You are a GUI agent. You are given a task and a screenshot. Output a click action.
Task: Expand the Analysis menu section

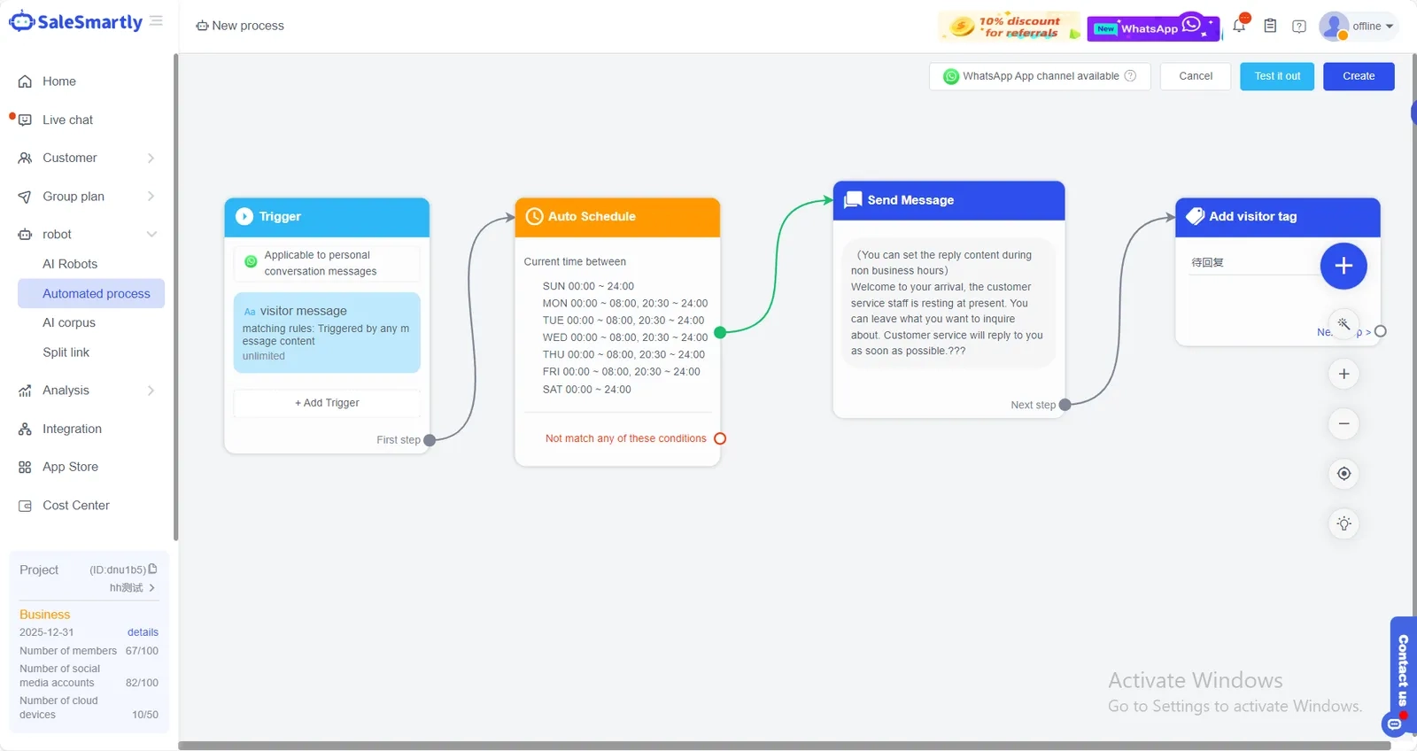[x=86, y=390]
